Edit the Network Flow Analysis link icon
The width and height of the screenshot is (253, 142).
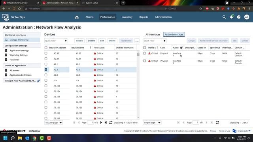(38, 81)
